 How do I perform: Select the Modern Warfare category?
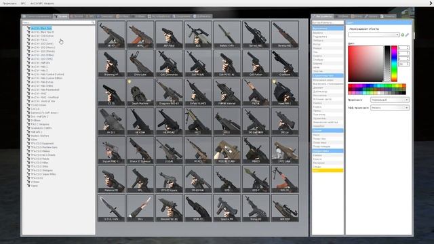pyautogui.click(x=40, y=136)
